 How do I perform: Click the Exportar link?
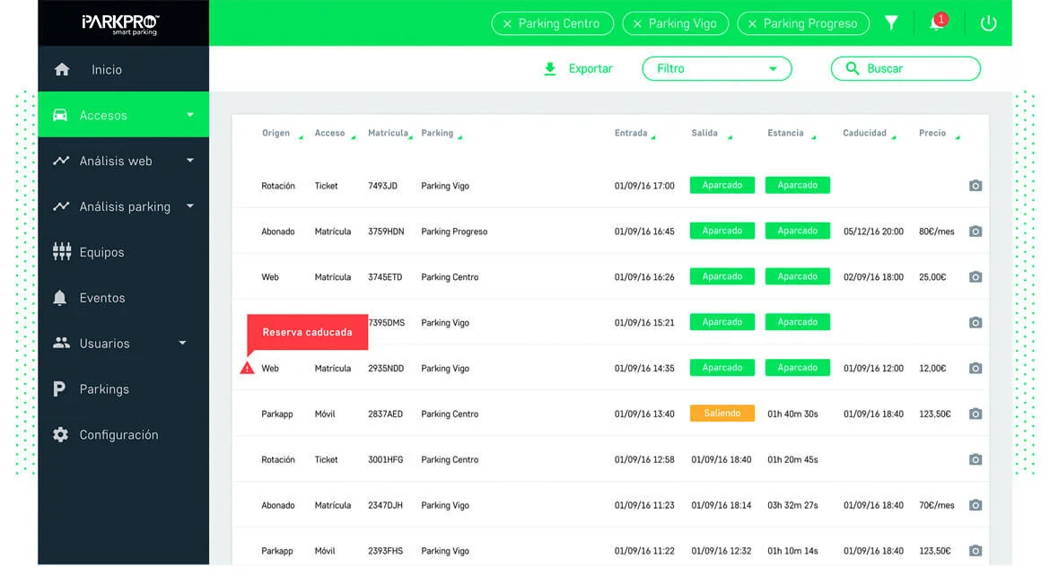pos(590,69)
